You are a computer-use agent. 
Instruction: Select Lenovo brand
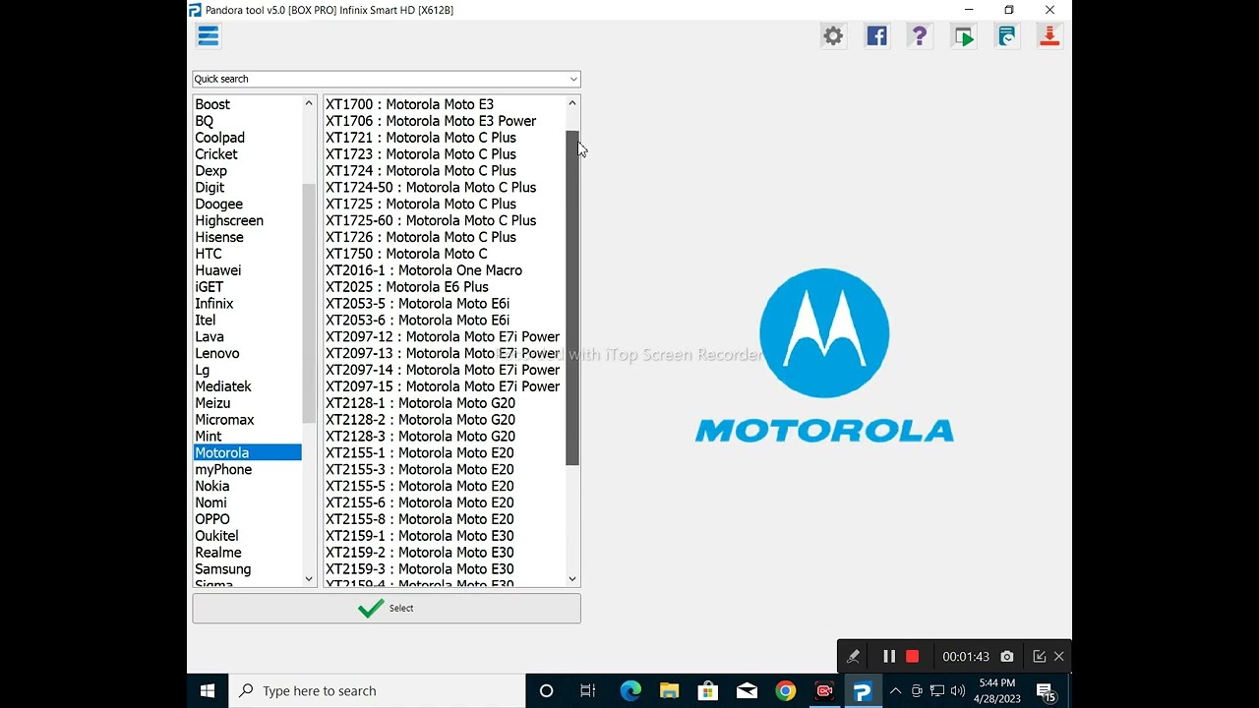click(x=216, y=353)
